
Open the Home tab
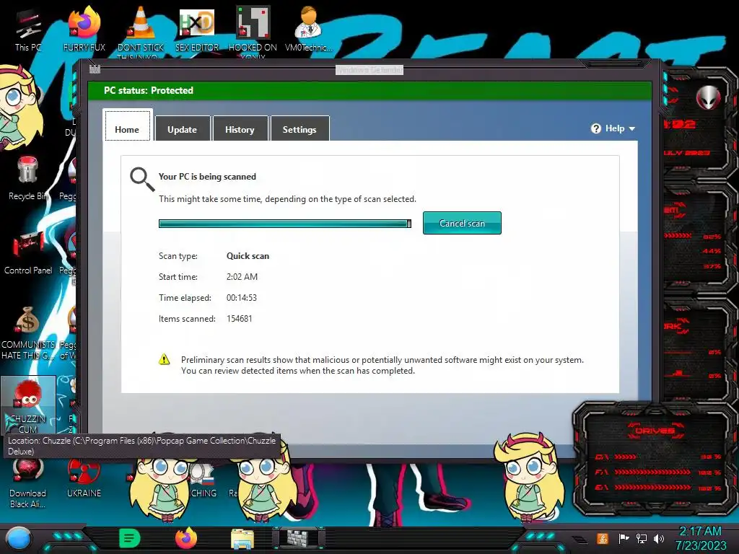pos(127,126)
